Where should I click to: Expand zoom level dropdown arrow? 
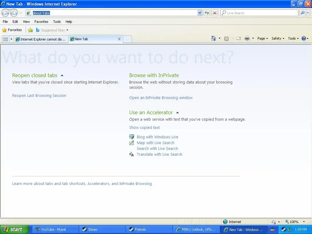(x=304, y=222)
